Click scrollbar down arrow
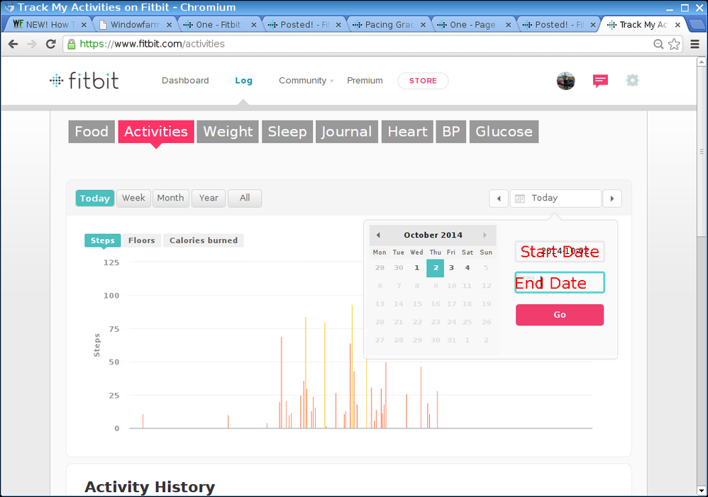 click(701, 491)
